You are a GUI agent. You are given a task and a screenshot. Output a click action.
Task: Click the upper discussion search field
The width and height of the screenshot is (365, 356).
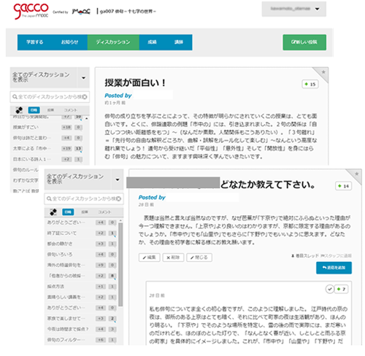pos(50,97)
